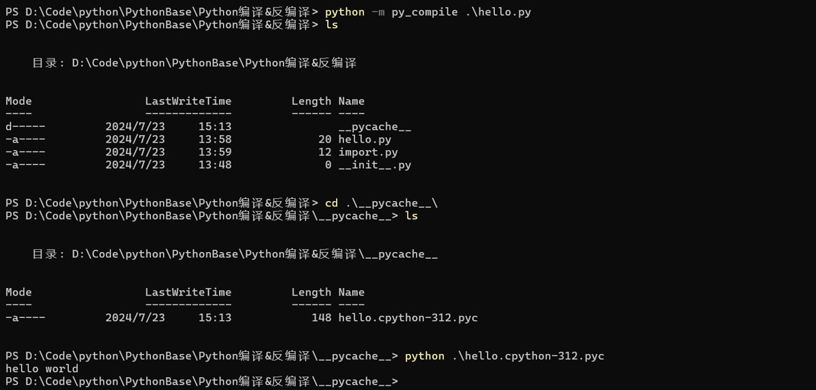
Task: Click the __init__.py entry in listing
Action: (375, 164)
